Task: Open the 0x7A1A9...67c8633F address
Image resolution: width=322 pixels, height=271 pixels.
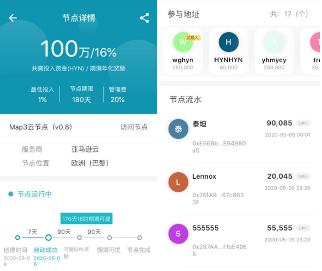Action: pos(218,198)
